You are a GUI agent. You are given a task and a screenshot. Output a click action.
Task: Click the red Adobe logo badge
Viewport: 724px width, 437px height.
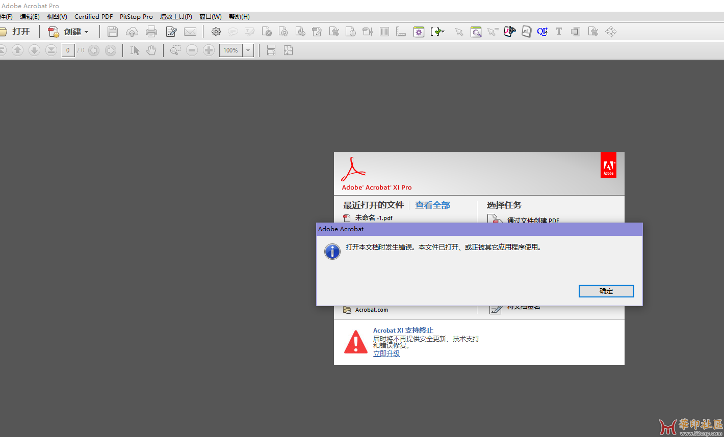[608, 165]
